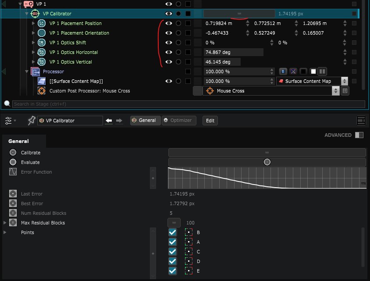Open the Mouse Cross processor selector
This screenshot has height=281, width=370.
(x=271, y=91)
